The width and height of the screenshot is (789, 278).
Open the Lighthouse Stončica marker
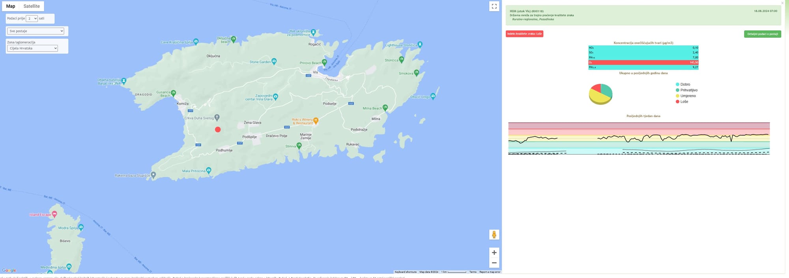tap(420, 44)
